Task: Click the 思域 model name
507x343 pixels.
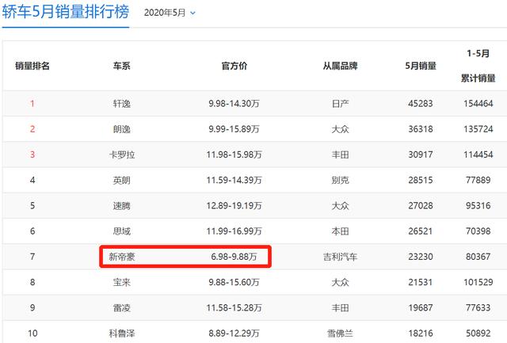Action: tap(121, 231)
